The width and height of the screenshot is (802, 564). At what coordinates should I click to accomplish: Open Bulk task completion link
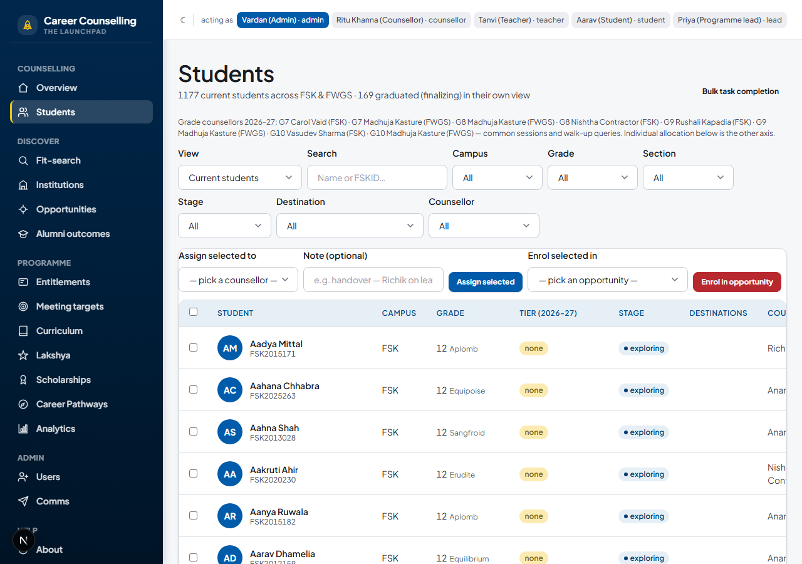[741, 91]
